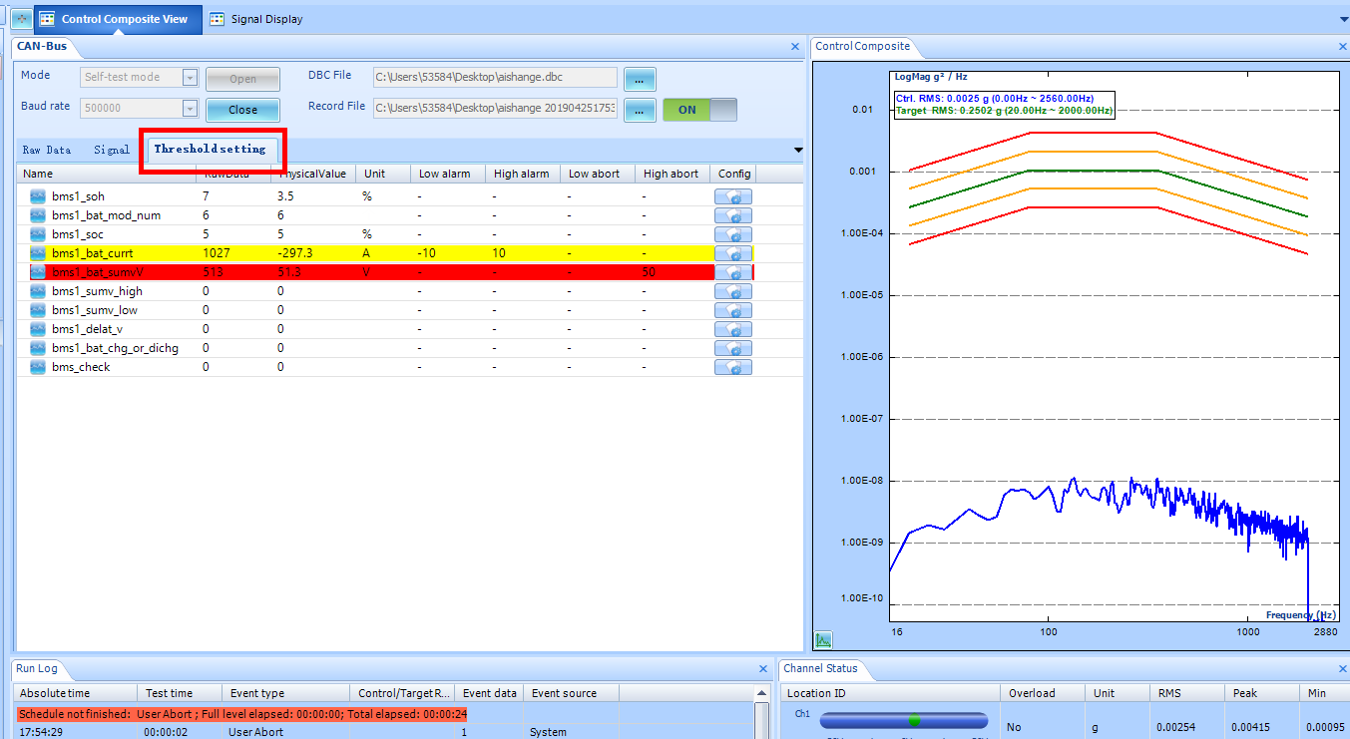Viewport: 1350px width, 739px height.
Task: Close the Control Composite panel
Action: [1342, 47]
